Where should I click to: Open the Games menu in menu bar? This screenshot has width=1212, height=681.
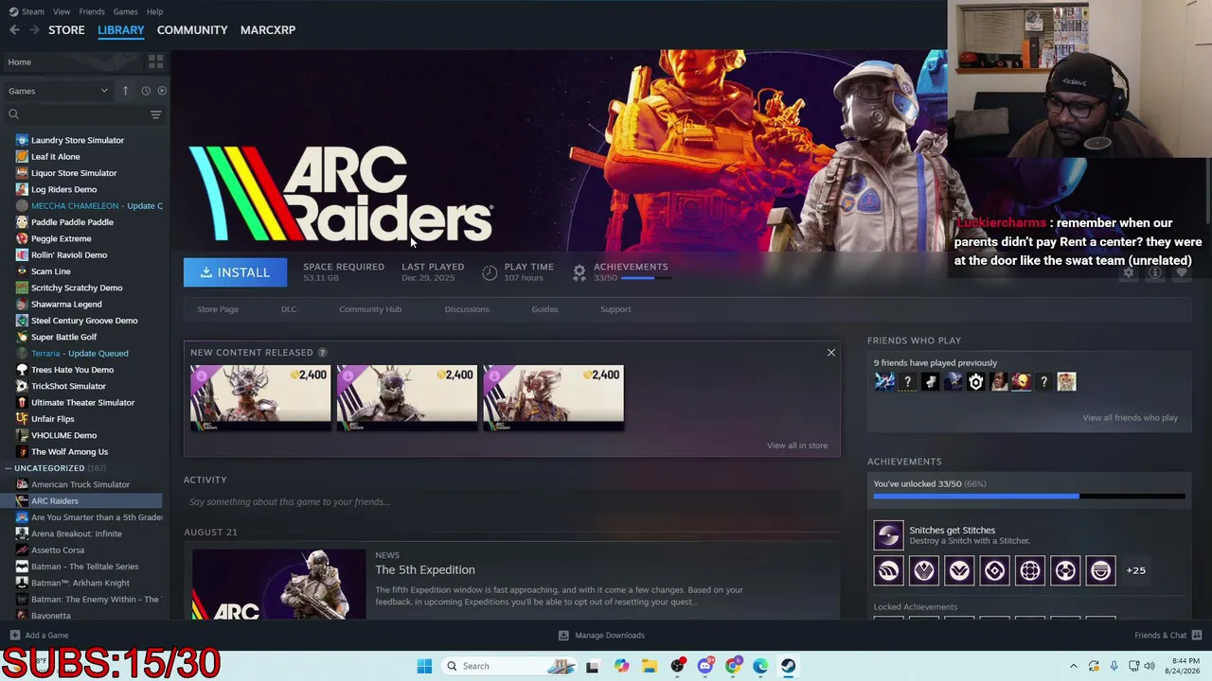point(126,11)
